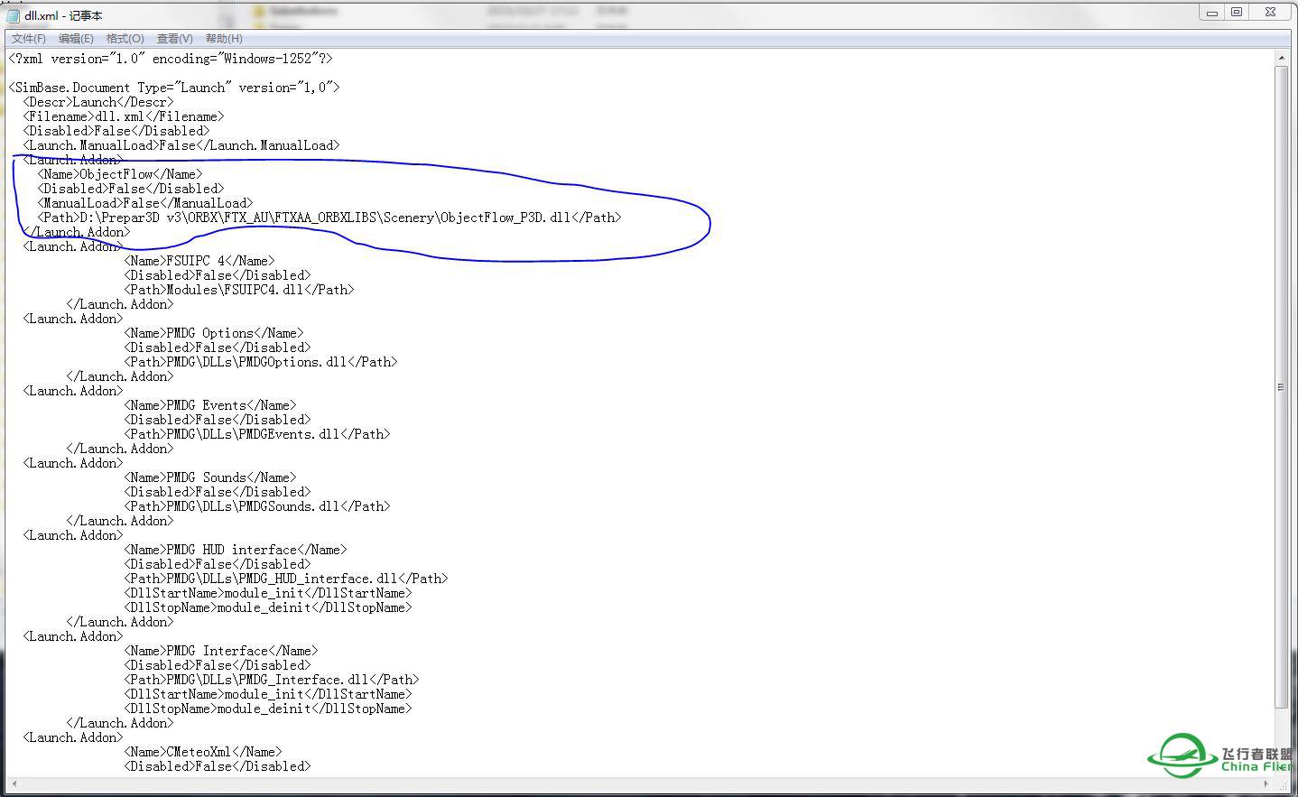Click the Notepad icon in the title bar
1298x797 pixels.
click(x=13, y=14)
